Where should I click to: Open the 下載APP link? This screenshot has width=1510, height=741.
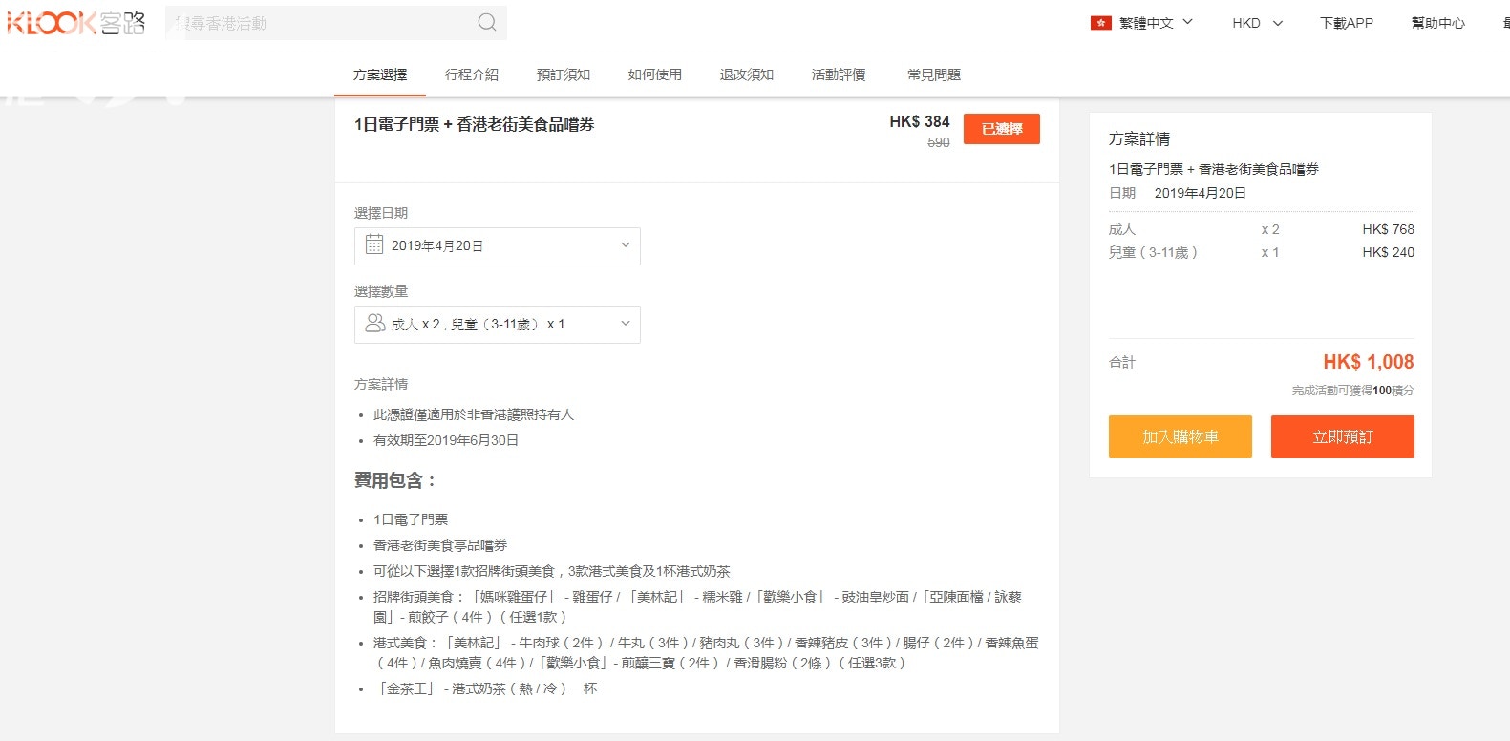1346,23
